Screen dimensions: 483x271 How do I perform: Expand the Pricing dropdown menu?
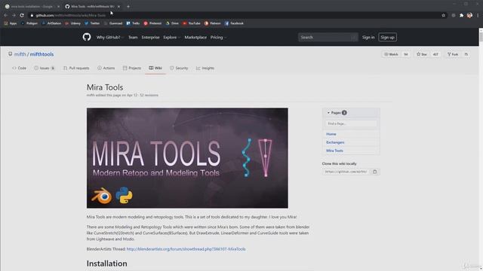[218, 37]
